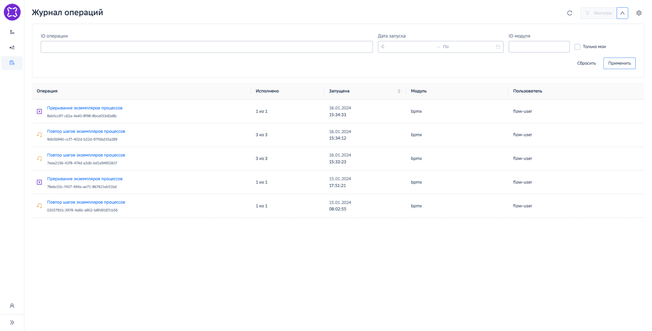The image size is (652, 331).
Task: Open the flow routing sidebar icon
Action: click(x=12, y=47)
